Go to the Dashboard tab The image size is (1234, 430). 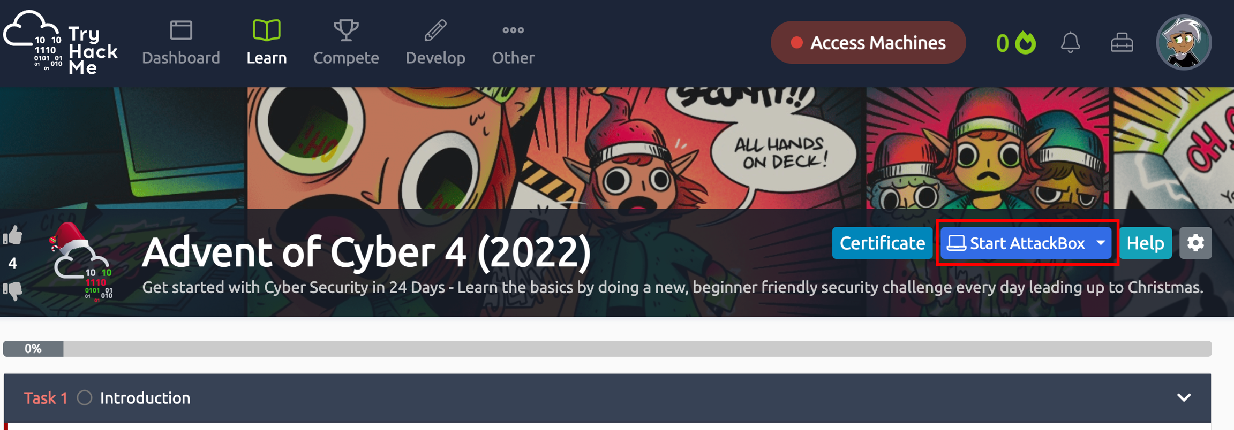click(x=181, y=42)
